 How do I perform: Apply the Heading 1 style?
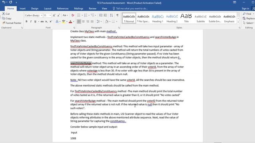(158, 18)
